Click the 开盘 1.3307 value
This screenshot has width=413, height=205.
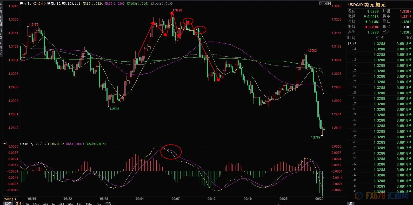406,11
